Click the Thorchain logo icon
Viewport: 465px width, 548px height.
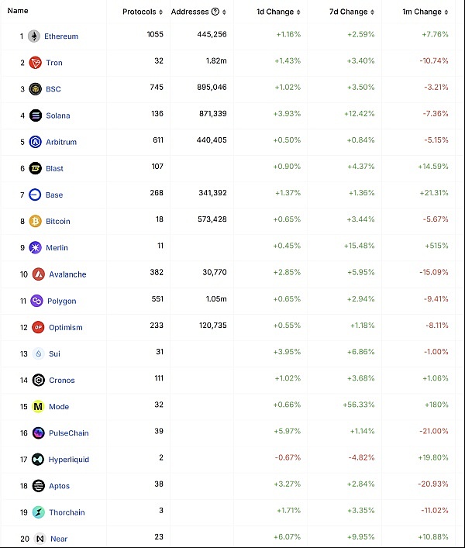[37, 512]
